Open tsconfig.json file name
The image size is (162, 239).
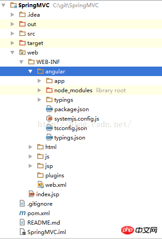pyautogui.click(x=70, y=128)
